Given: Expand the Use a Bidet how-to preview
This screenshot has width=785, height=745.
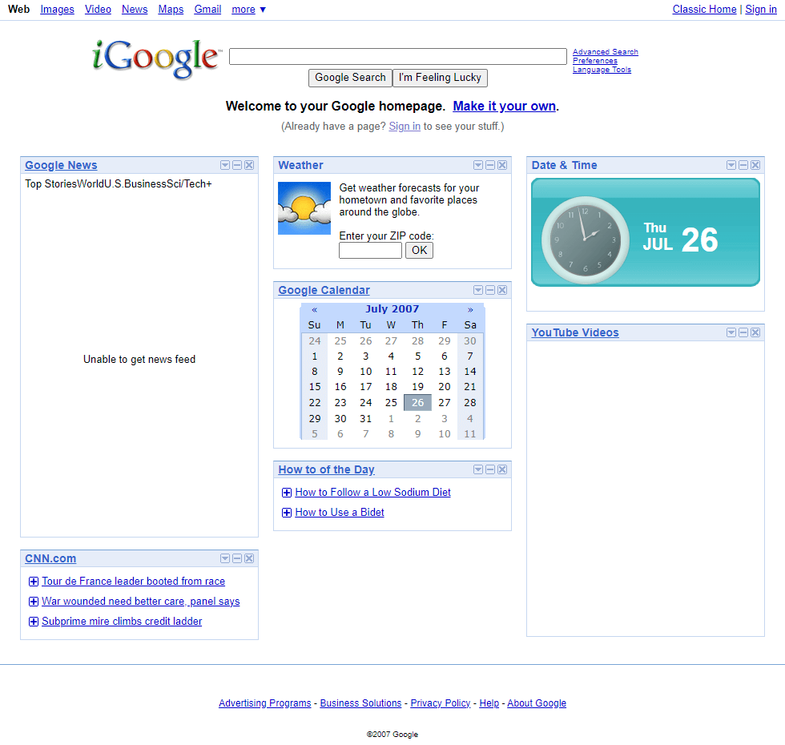Looking at the screenshot, I should tap(287, 513).
